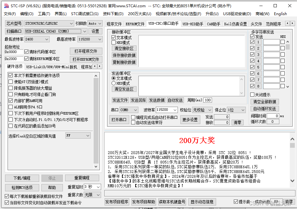Viewport: 297px width, 209px height.
Task: Expand the USB-SERIAL CH340 port dropdown
Action: (85, 31)
